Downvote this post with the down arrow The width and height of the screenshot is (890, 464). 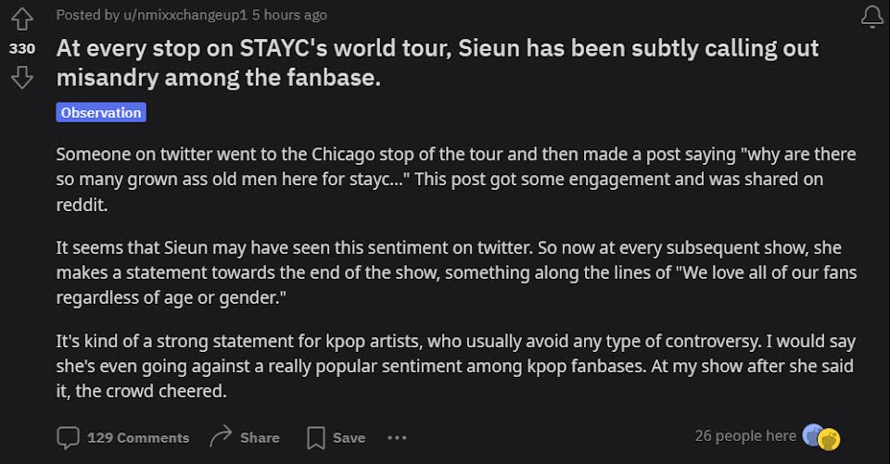[x=20, y=79]
